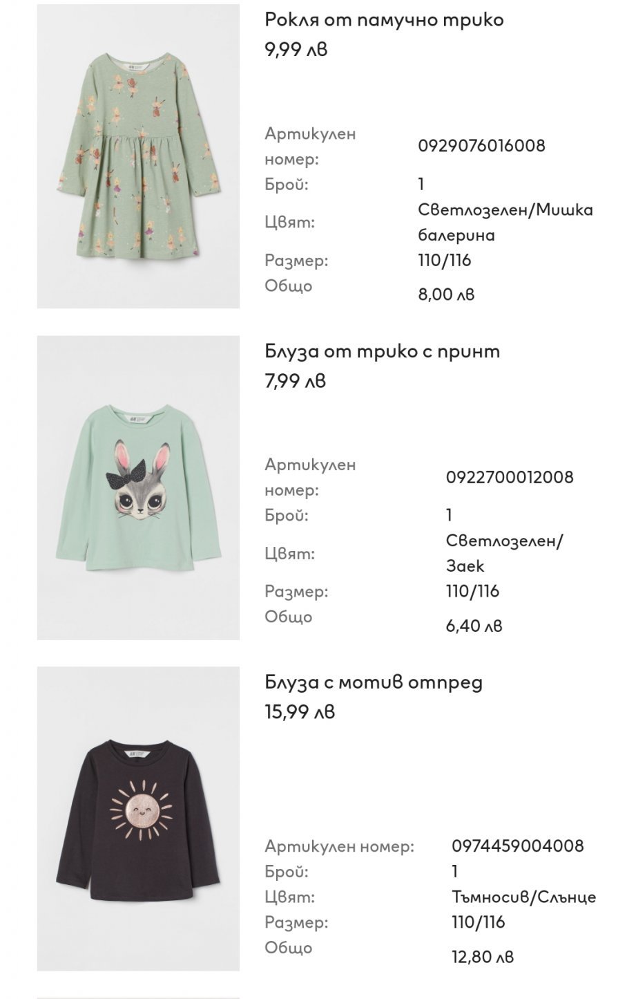Viewport: 636px width, 999px height.
Task: Click color text Светлозелен/Заек
Action: 505,553
